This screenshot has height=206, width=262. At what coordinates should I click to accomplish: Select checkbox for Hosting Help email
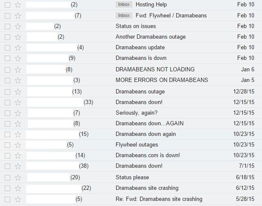pos(7,5)
